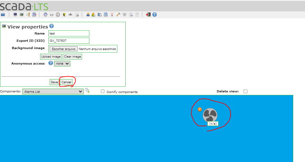The image size is (305, 162).
Task: Open user profiles person-with-database icon
Action: click(94, 15)
